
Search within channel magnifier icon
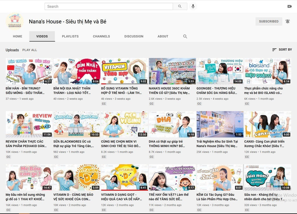click(x=185, y=36)
